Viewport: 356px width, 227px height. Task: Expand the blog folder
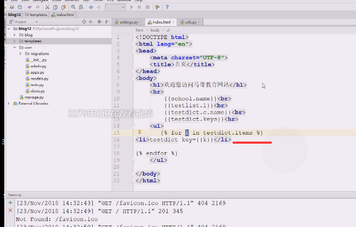click(14, 35)
